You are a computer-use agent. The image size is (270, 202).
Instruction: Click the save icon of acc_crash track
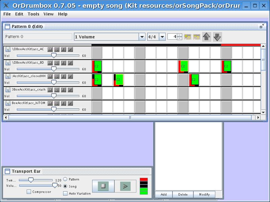tap(7, 90)
